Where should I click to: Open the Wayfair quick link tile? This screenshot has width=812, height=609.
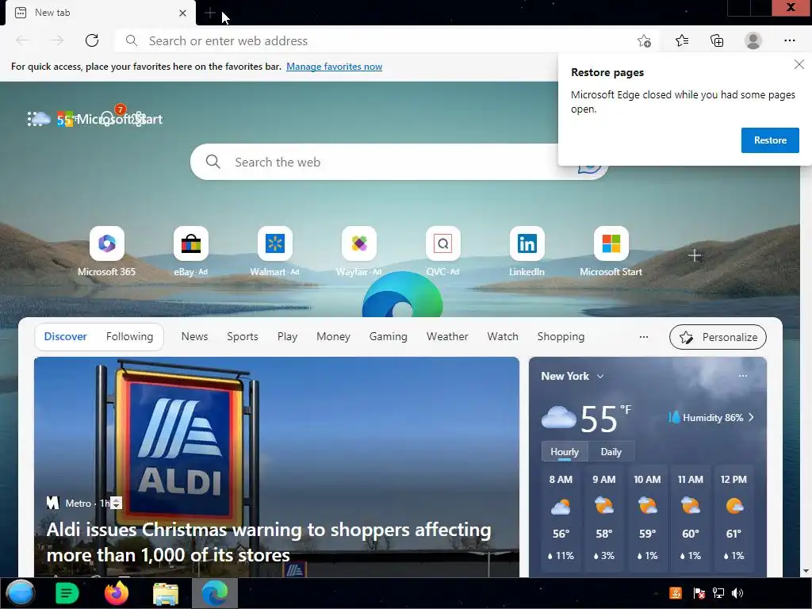pyautogui.click(x=359, y=251)
